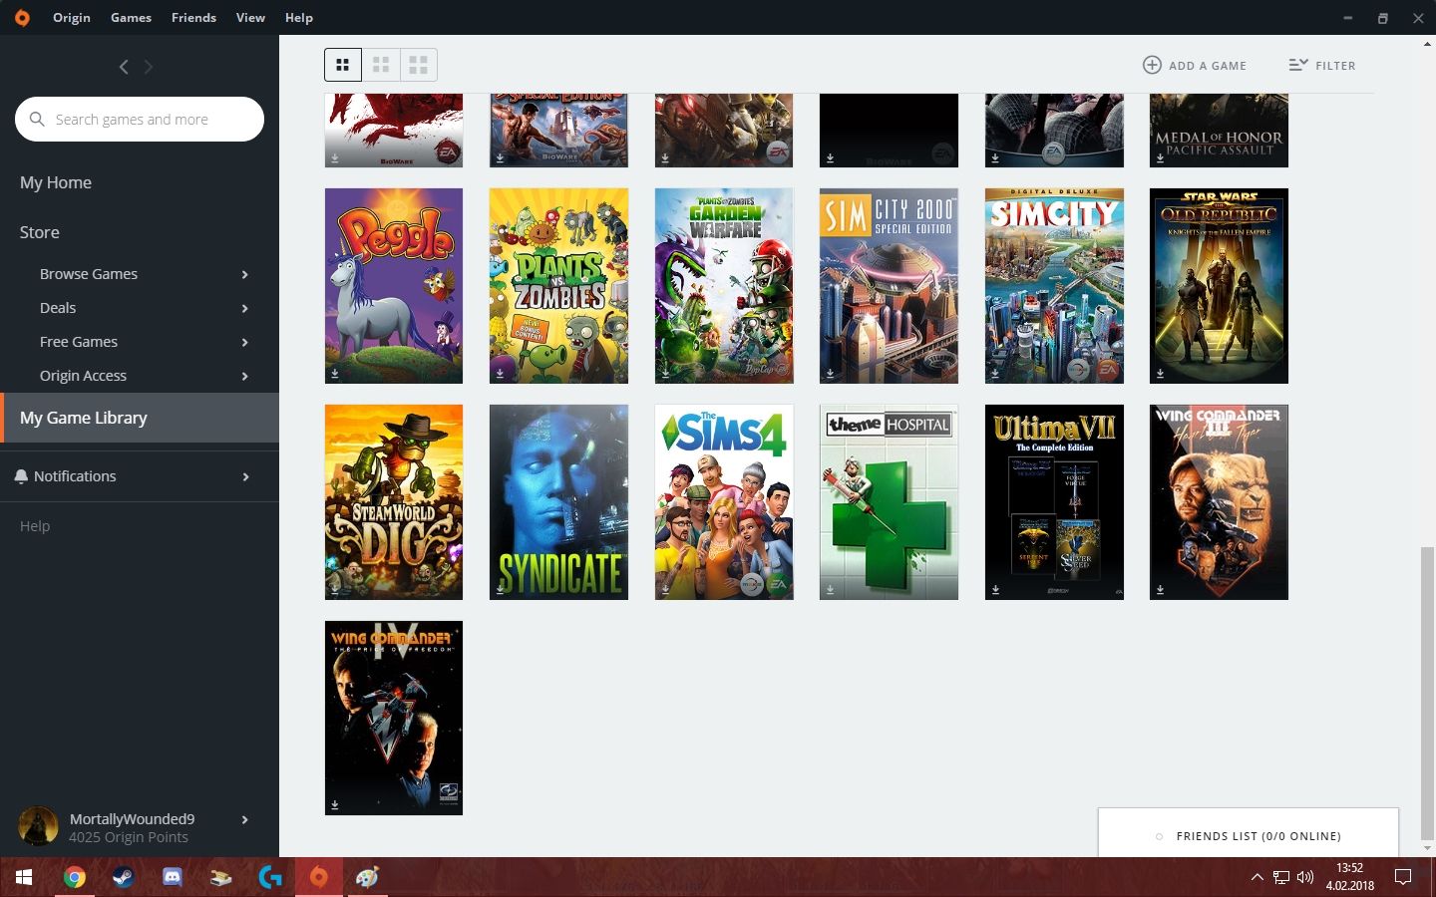
Task: Click the network icon in the system tray
Action: [x=1281, y=877]
